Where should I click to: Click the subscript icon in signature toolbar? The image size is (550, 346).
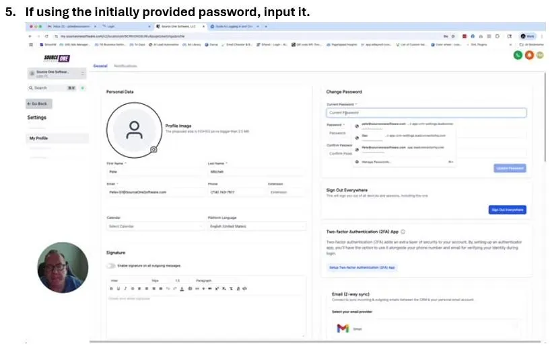[224, 289]
